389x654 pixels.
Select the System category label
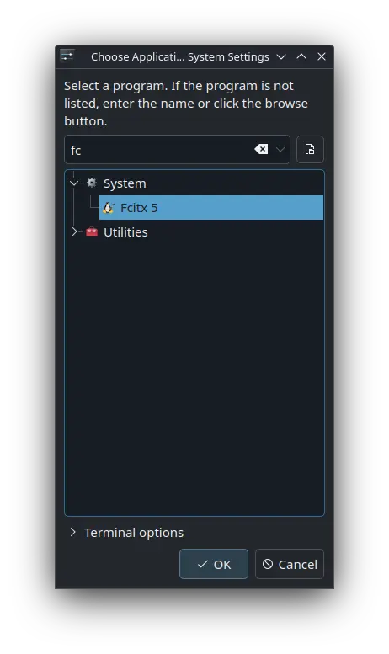coord(125,183)
